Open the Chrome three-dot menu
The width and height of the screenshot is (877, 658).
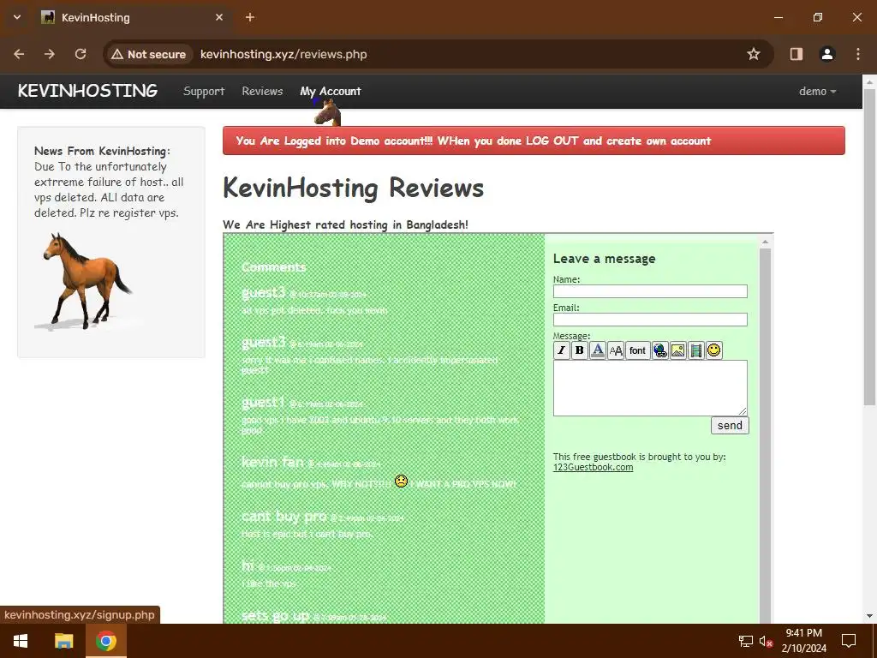(x=858, y=54)
